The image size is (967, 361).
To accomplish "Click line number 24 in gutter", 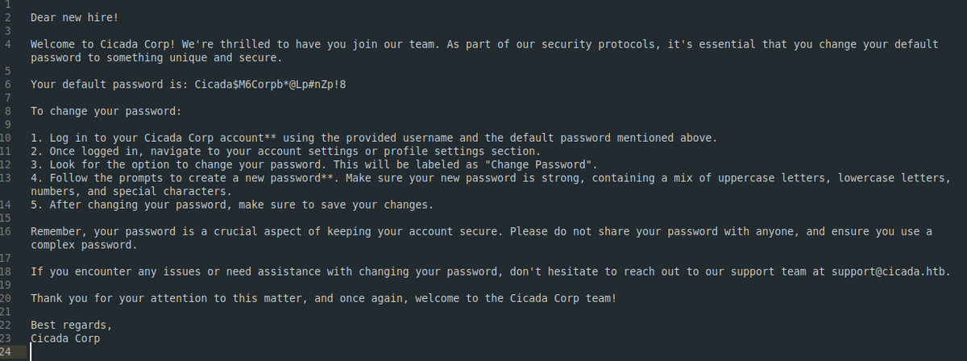I will [6, 353].
